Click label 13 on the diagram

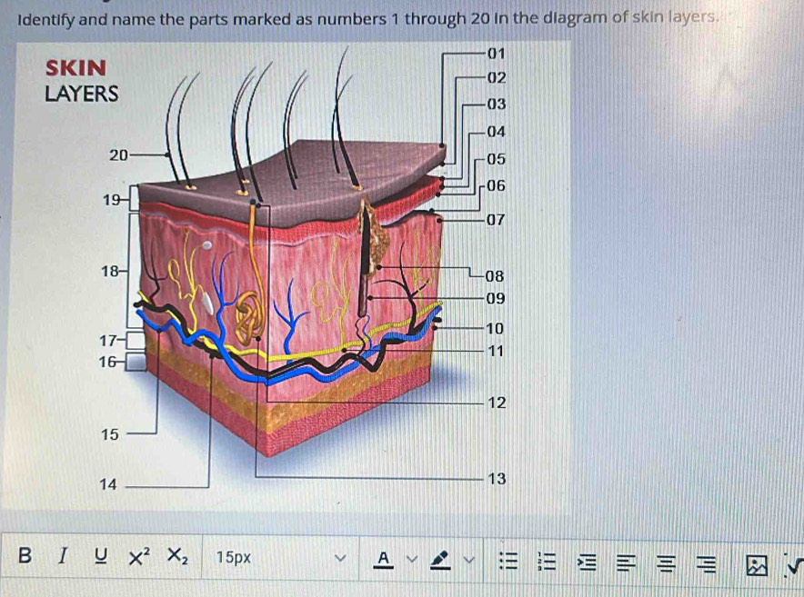497,479
